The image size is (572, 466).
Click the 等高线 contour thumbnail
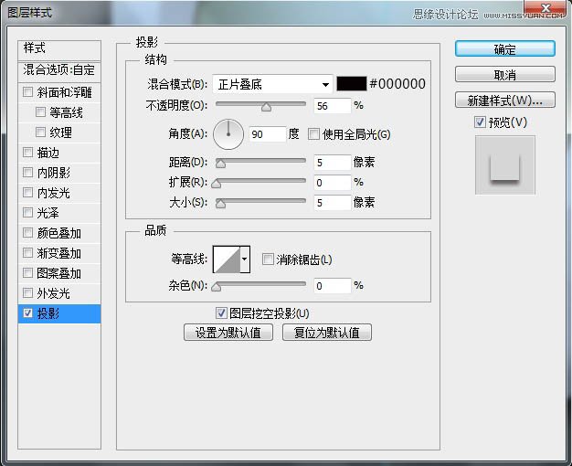pos(227,259)
